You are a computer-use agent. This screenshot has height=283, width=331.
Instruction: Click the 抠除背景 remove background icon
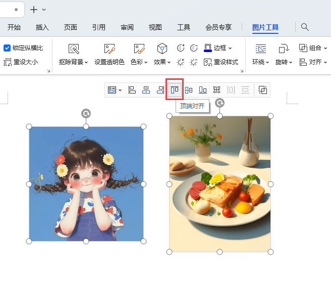coord(74,49)
